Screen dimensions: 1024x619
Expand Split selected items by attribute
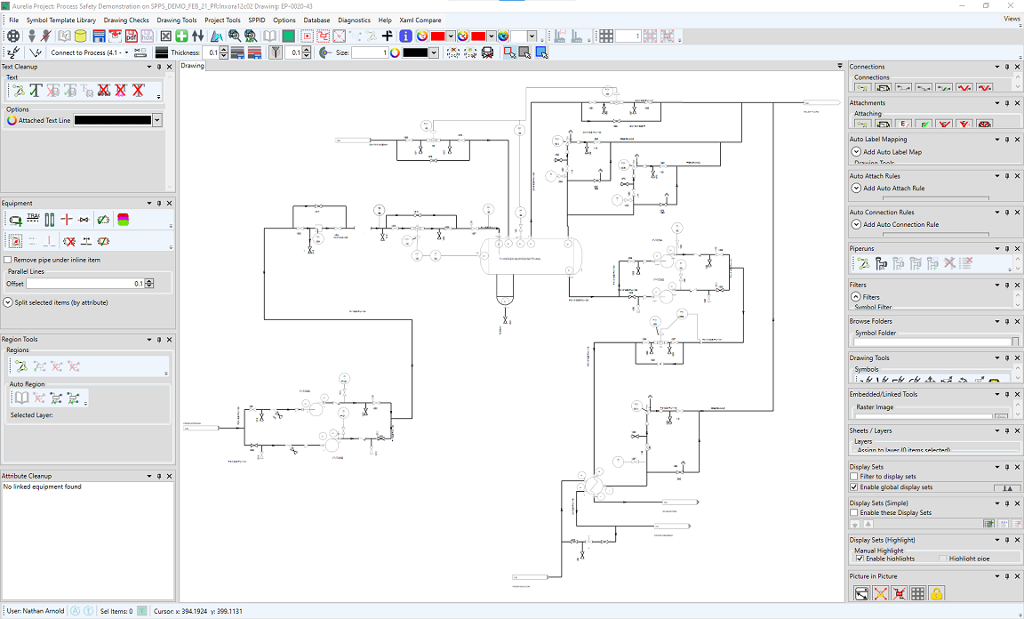coord(8,302)
